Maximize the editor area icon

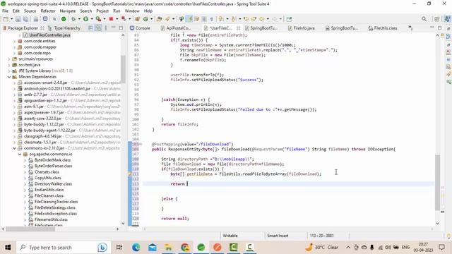(x=439, y=28)
